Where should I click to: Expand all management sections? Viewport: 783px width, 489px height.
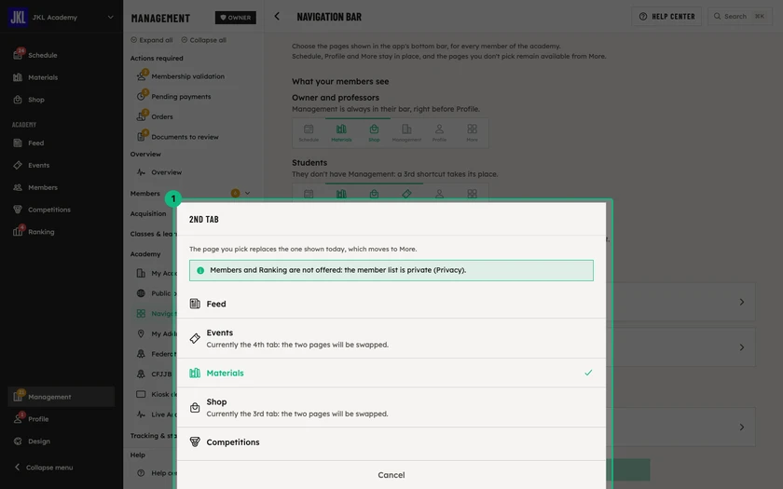(x=152, y=40)
